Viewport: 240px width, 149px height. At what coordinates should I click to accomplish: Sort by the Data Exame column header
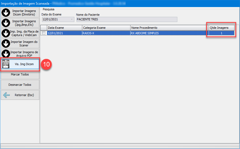click(64, 28)
